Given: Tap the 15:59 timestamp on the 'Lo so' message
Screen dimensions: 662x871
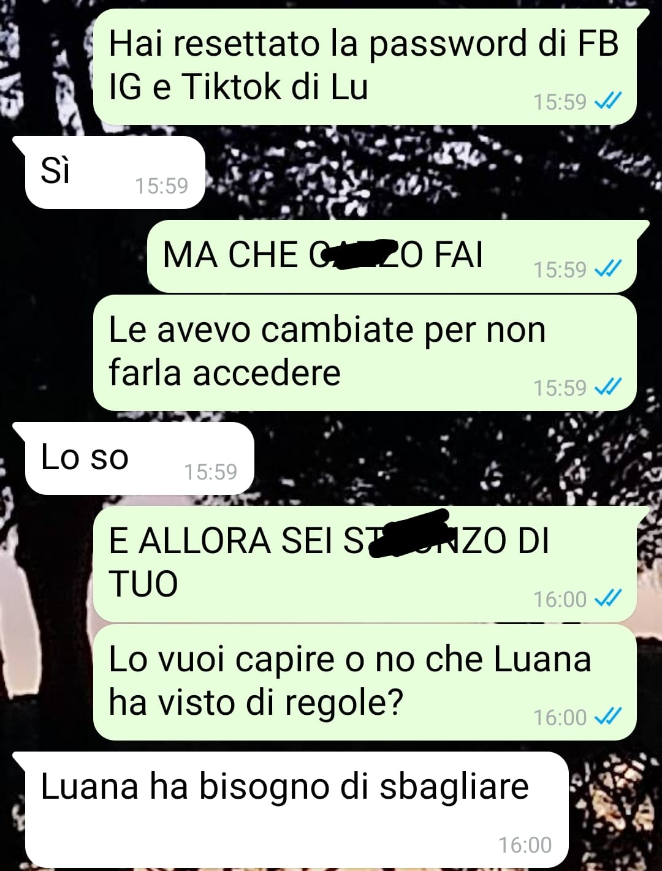Looking at the screenshot, I should click(211, 472).
